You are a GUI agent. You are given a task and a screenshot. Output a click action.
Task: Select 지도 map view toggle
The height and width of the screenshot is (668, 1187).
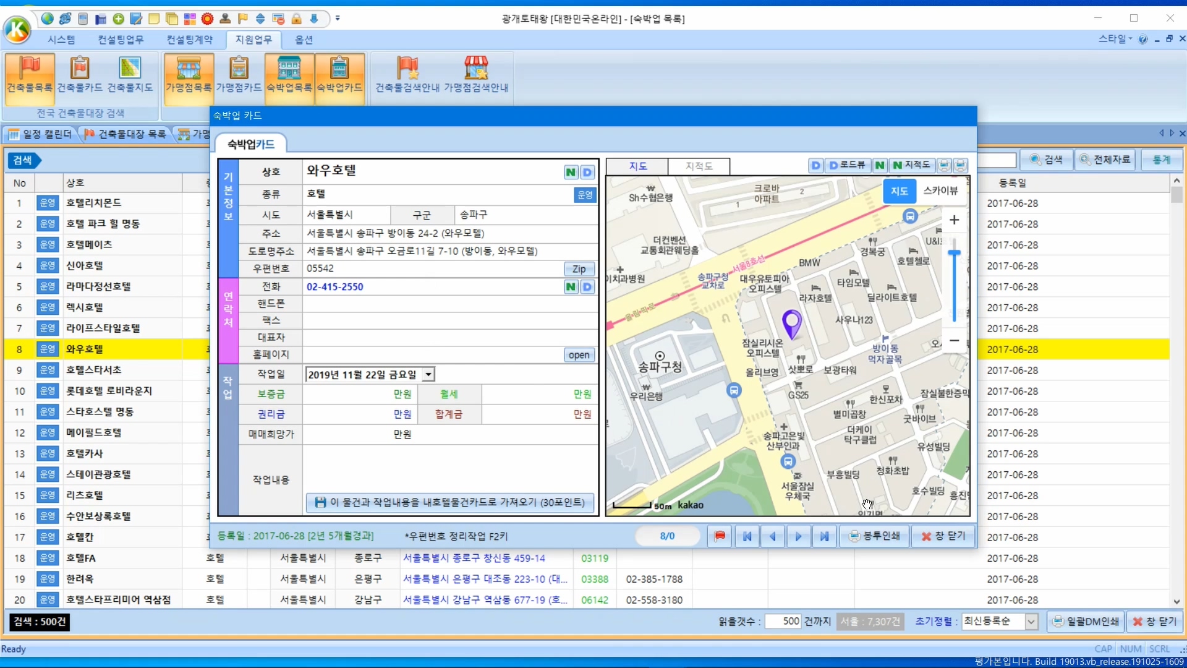pyautogui.click(x=899, y=191)
